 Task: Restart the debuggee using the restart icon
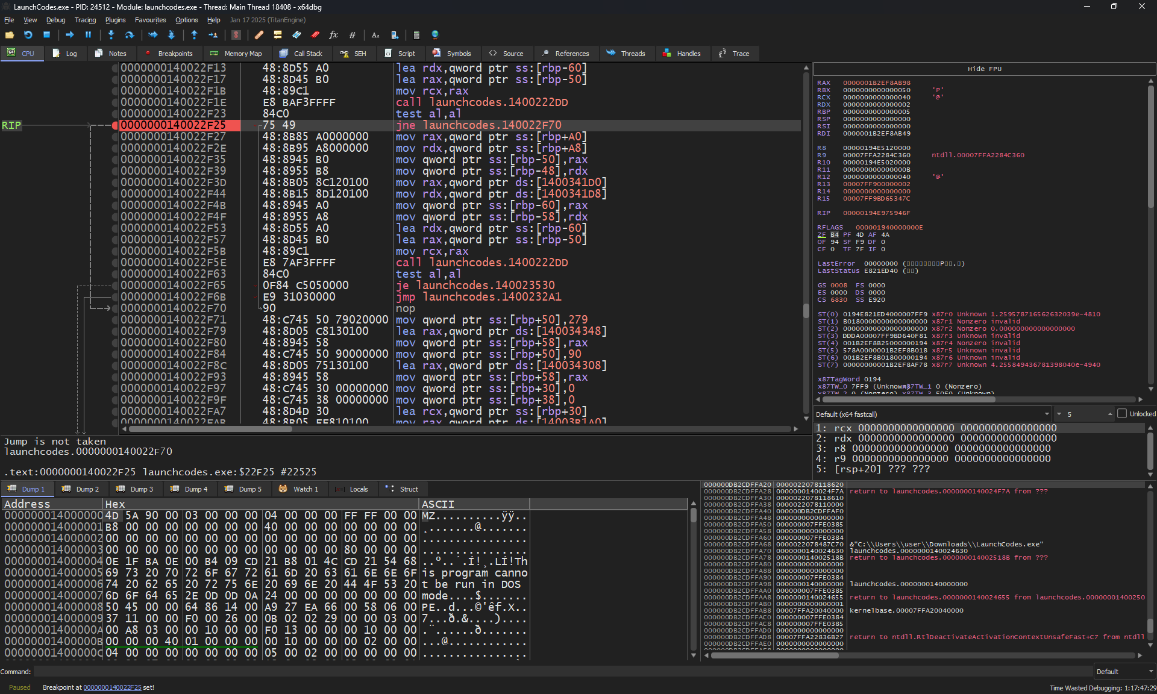[x=28, y=35]
